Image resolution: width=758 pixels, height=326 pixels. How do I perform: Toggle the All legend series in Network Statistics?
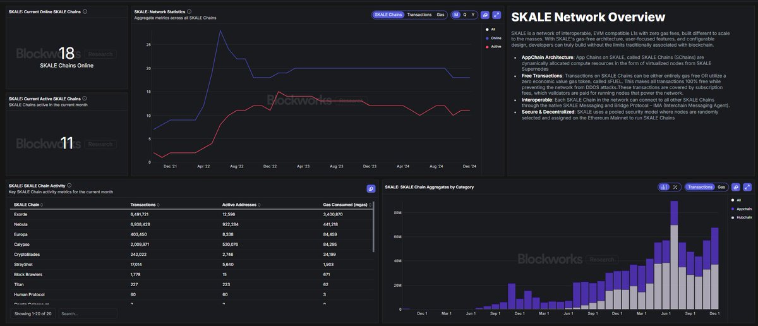[491, 29]
